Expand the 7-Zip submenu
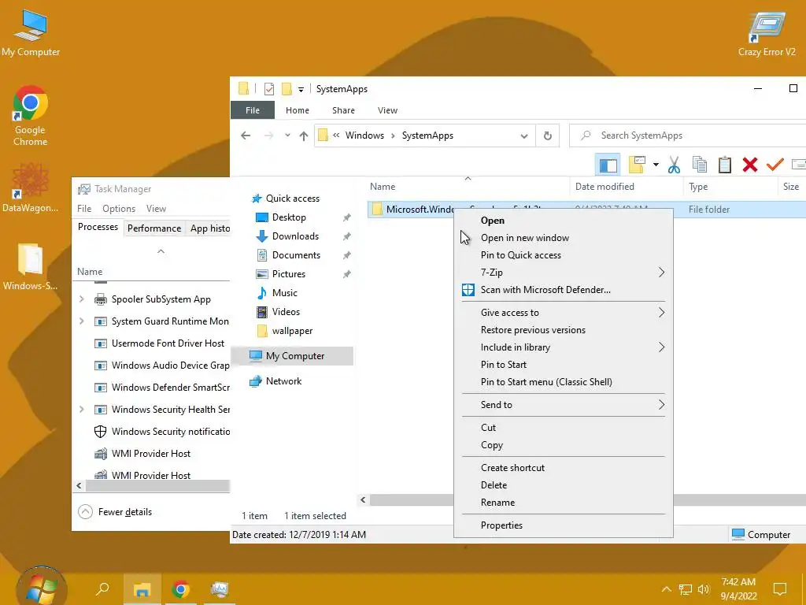This screenshot has width=806, height=605. tap(564, 273)
